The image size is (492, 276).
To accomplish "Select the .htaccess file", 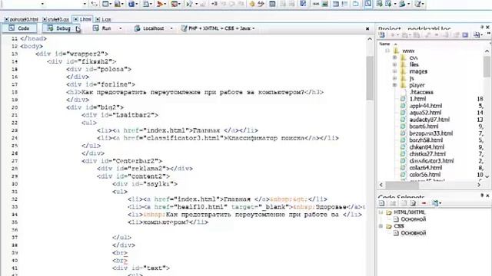I will [x=421, y=92].
